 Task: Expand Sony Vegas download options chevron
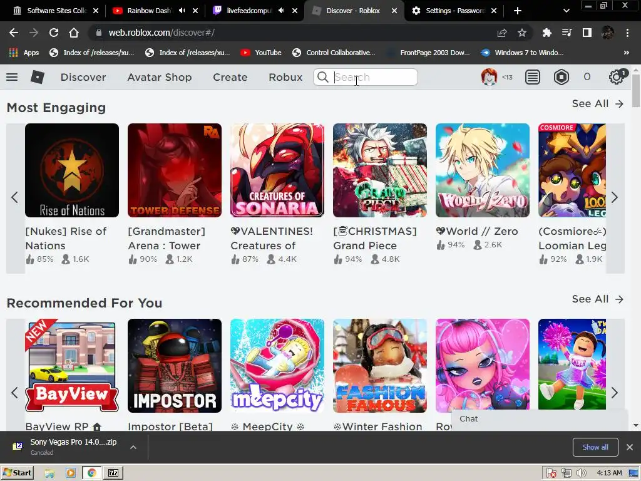point(133,447)
